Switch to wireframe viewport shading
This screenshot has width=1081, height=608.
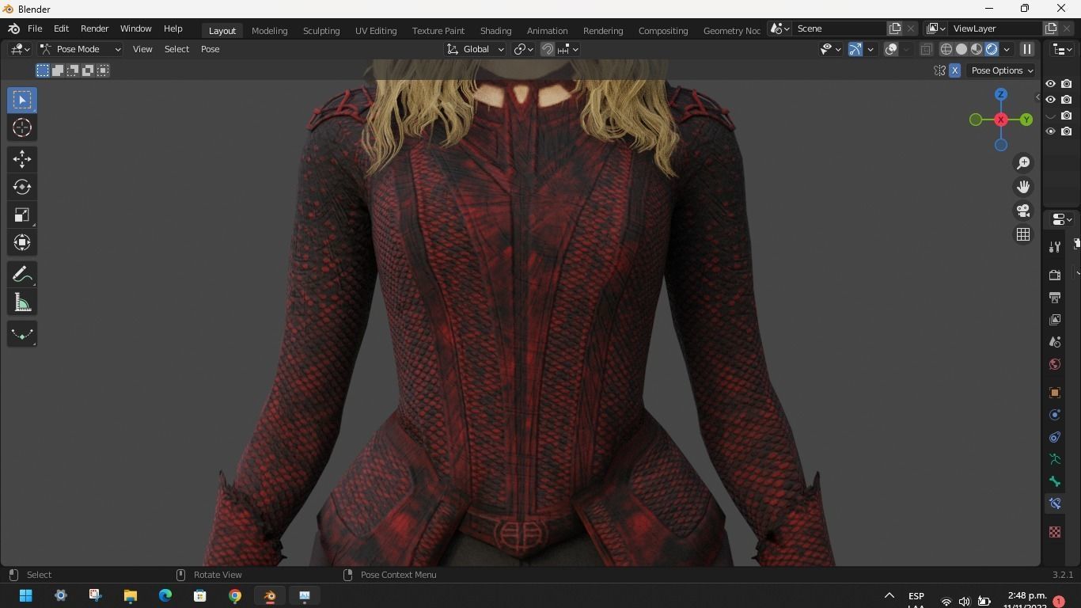tap(946, 49)
